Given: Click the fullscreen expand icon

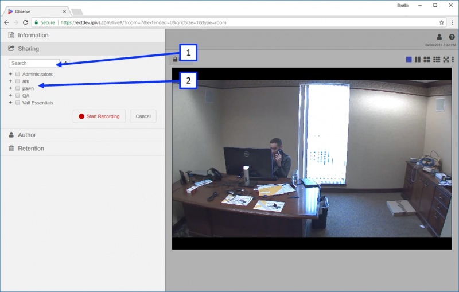Looking at the screenshot, I should tap(446, 60).
